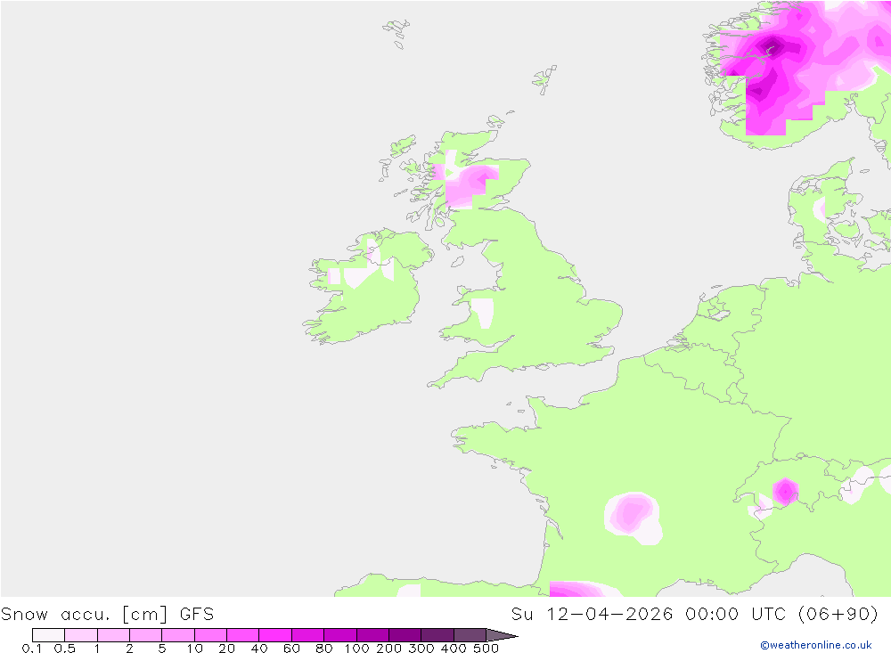Click the legend label '500'
The width and height of the screenshot is (891, 653).
[486, 648]
